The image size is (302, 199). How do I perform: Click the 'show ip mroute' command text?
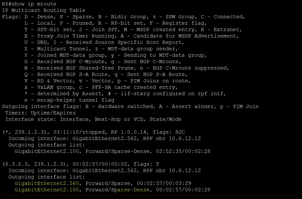(x=34, y=4)
